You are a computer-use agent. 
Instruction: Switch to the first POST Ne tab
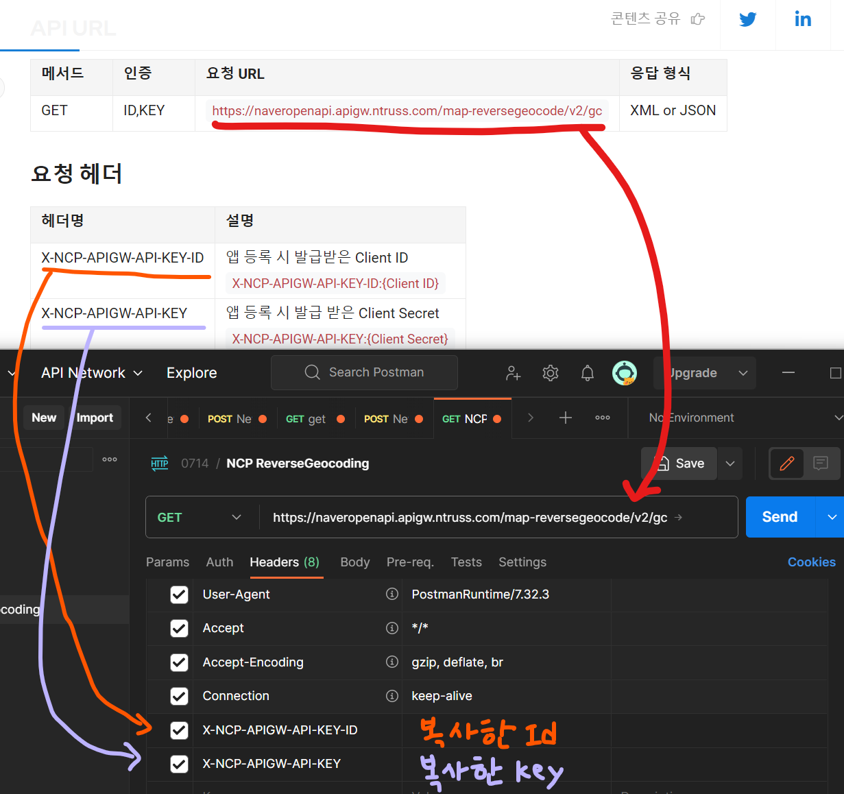237,419
